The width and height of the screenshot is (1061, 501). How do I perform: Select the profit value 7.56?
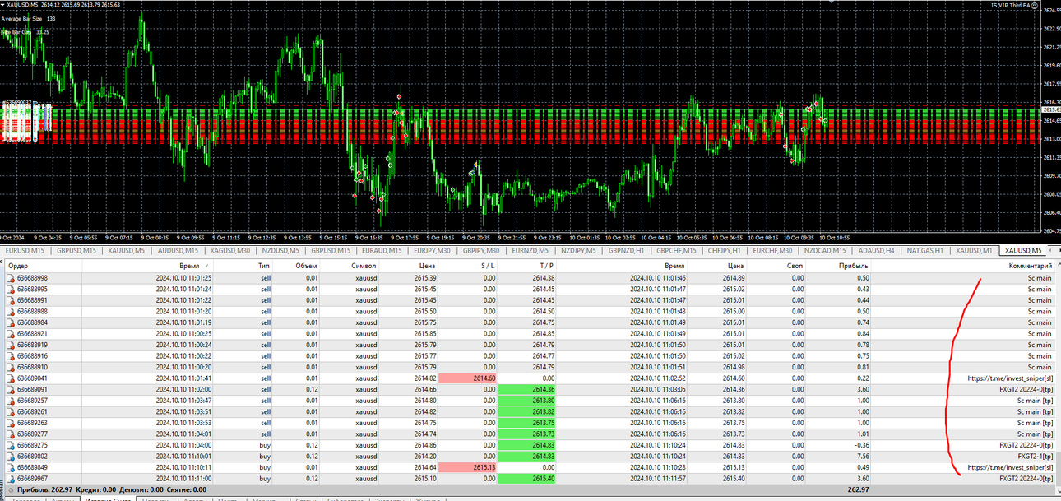click(863, 456)
